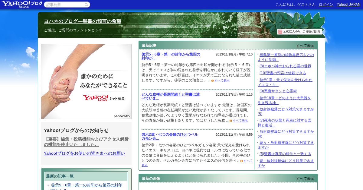Open article どんな政権が長期間続くと聖書は述べていま...

click(171, 97)
